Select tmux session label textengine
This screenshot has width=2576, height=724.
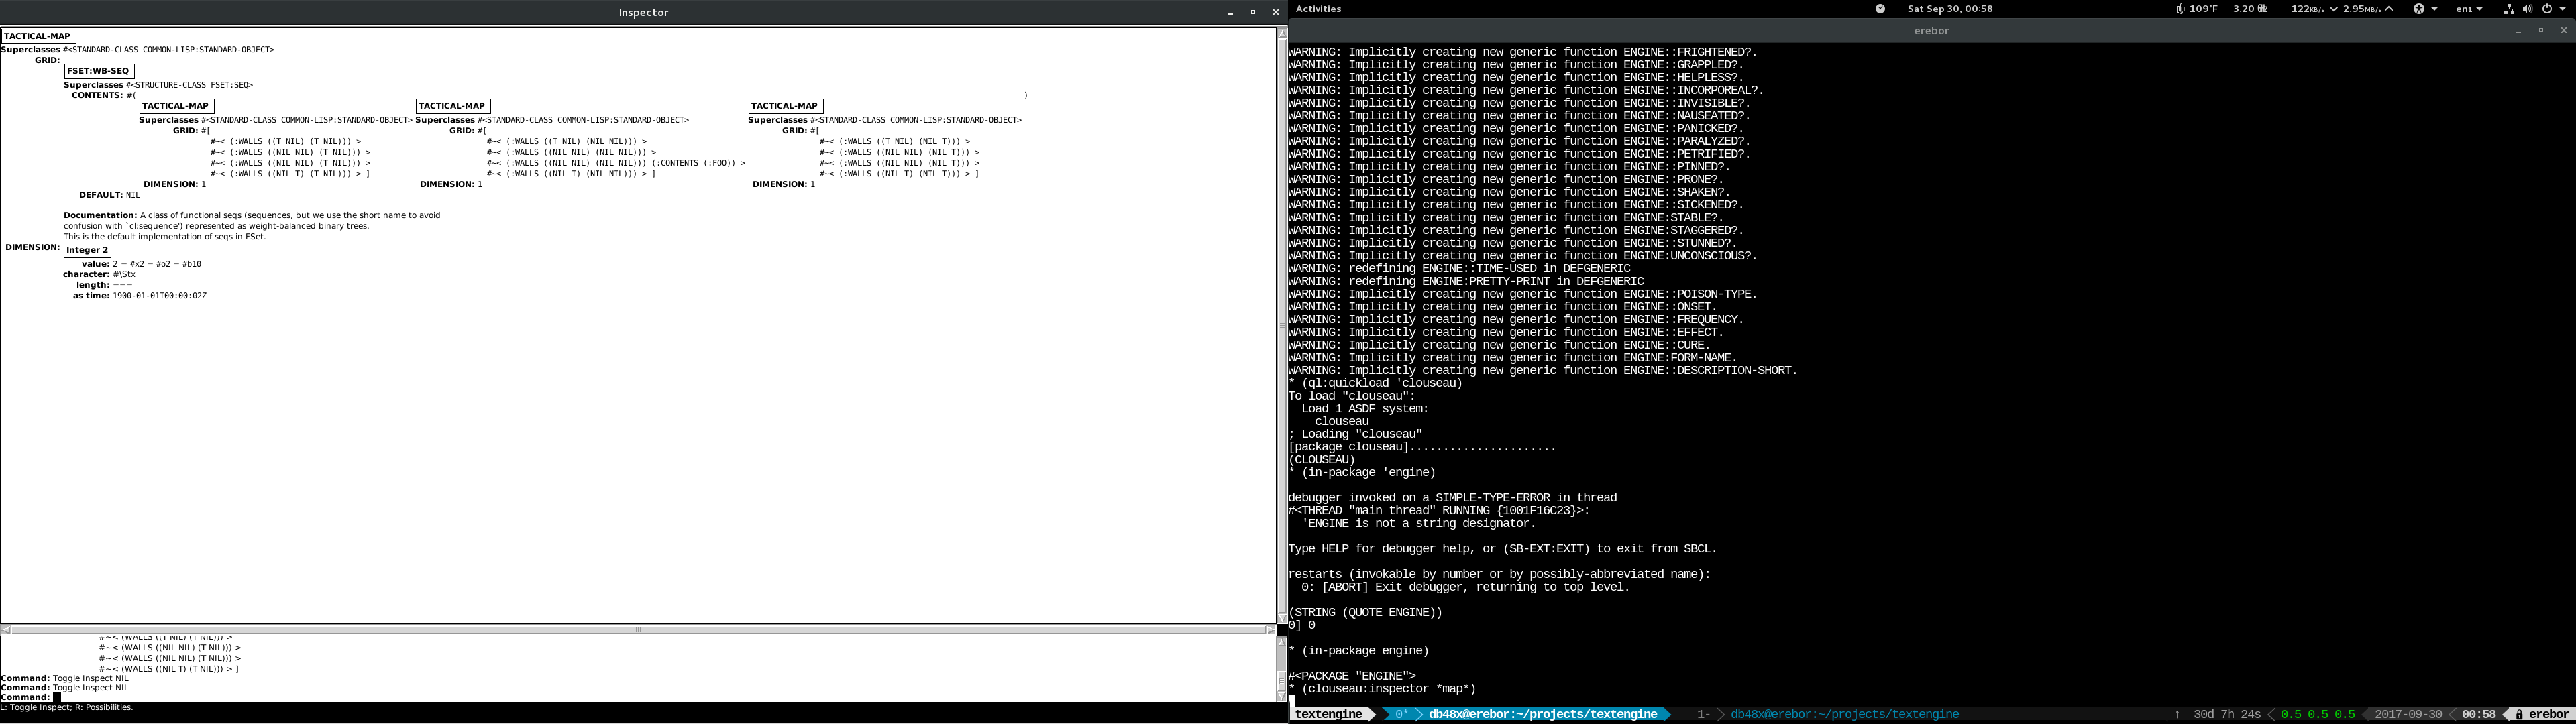click(1328, 714)
